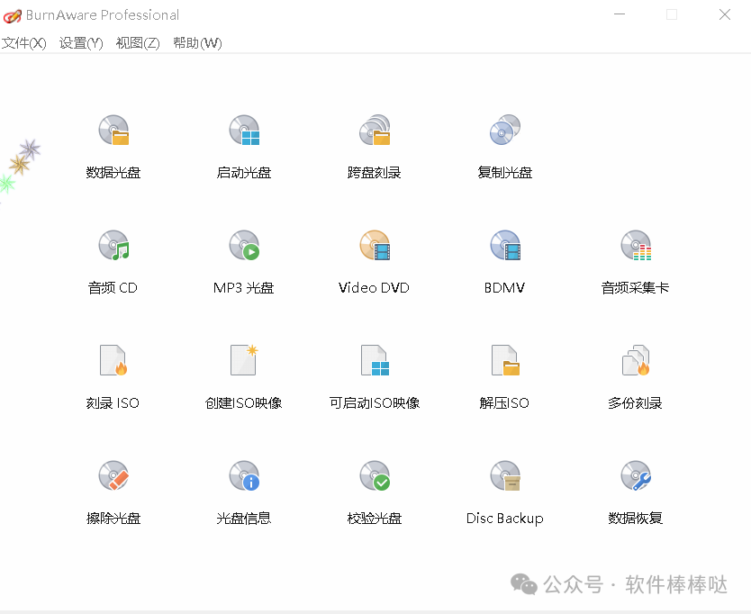Open the MP3 光盘 icon
Viewport: 751px width, 614px height.
tap(244, 245)
